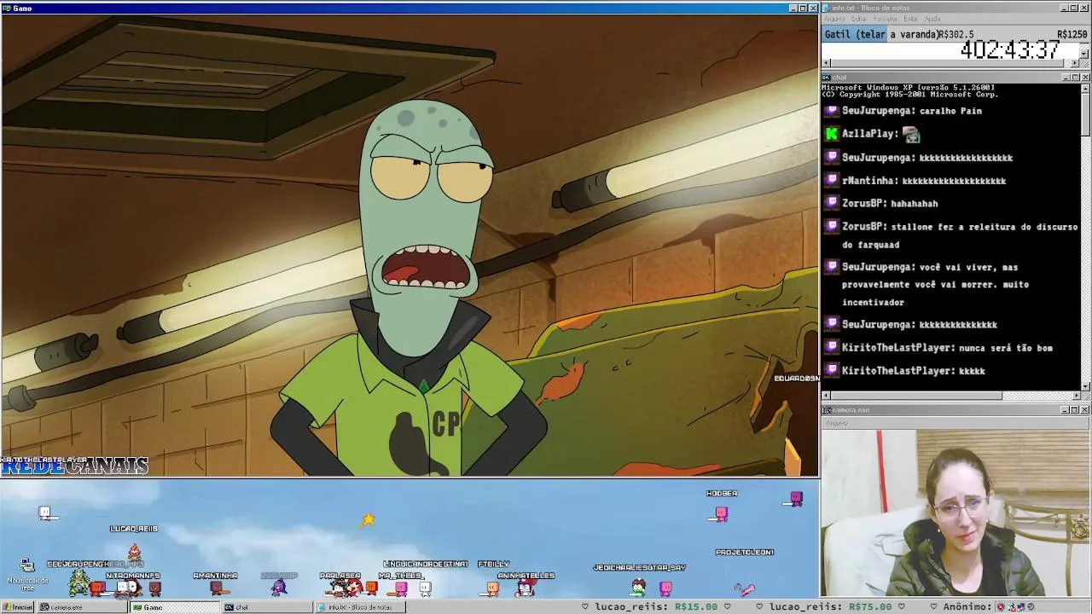
Task: Click Twitch icon beside ZorusBP hahahahah
Action: pyautogui.click(x=832, y=203)
